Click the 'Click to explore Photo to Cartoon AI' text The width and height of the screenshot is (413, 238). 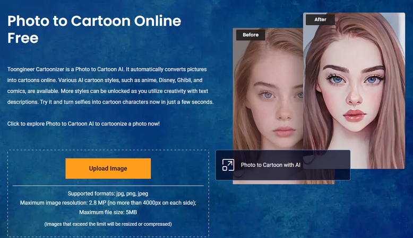(x=83, y=124)
